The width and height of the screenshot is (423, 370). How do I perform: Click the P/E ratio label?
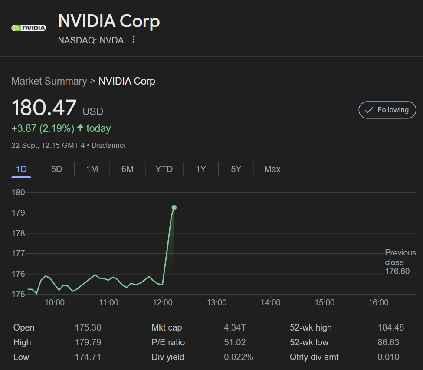point(168,342)
